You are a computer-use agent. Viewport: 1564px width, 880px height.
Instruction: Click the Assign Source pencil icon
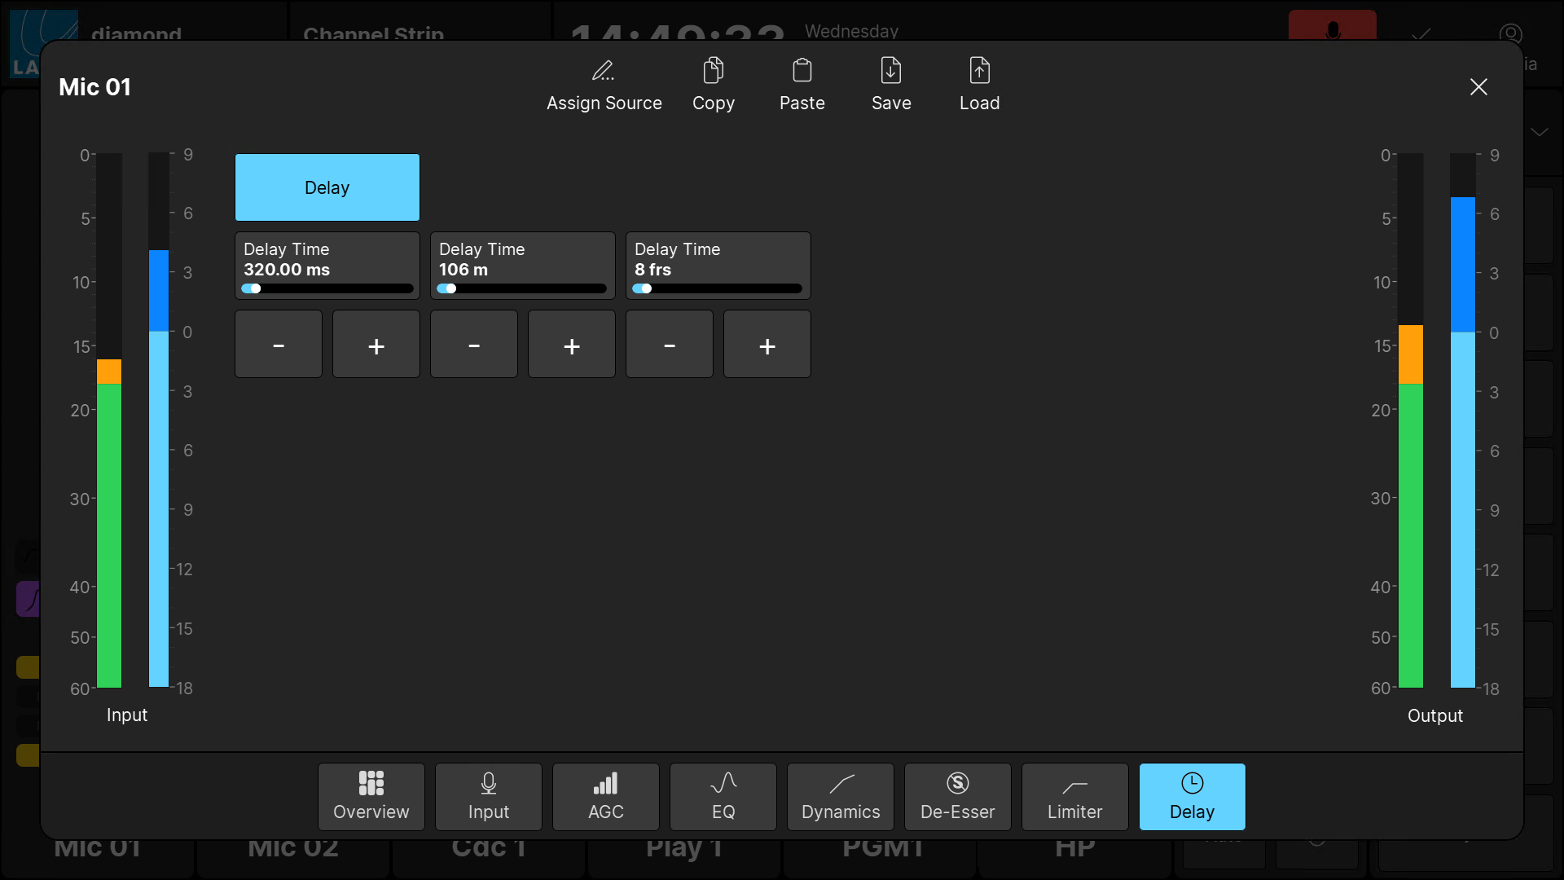(604, 71)
